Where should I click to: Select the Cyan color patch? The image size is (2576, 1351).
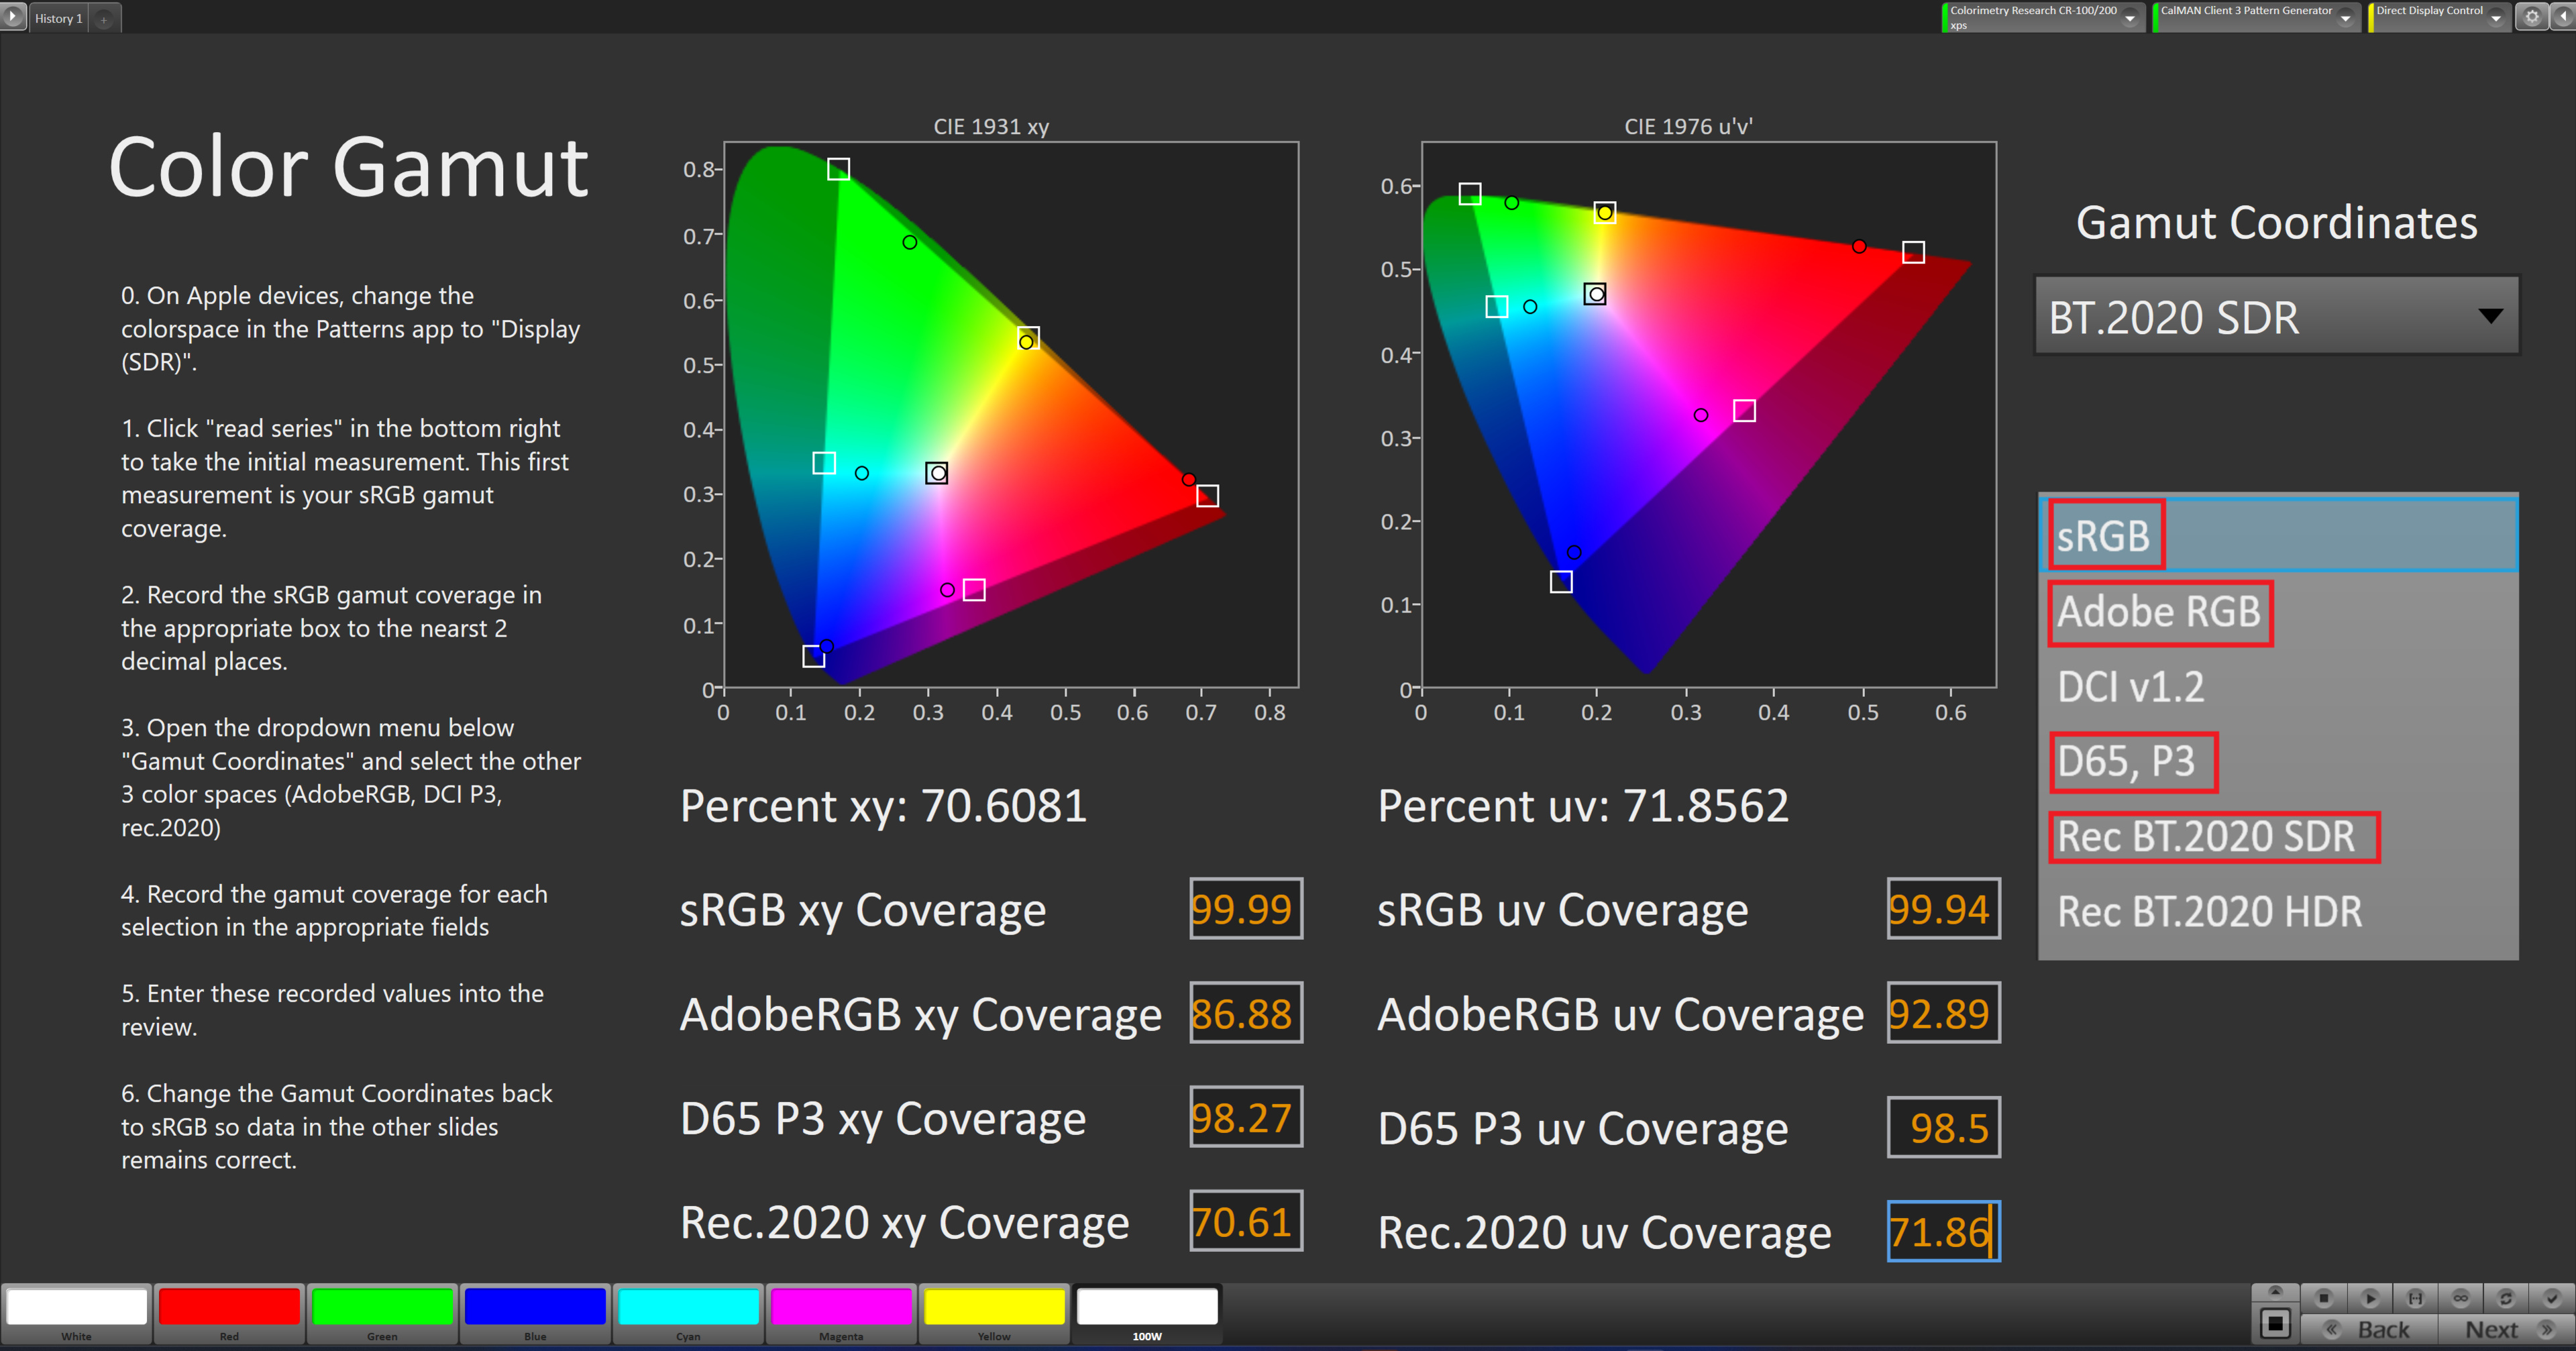688,1307
